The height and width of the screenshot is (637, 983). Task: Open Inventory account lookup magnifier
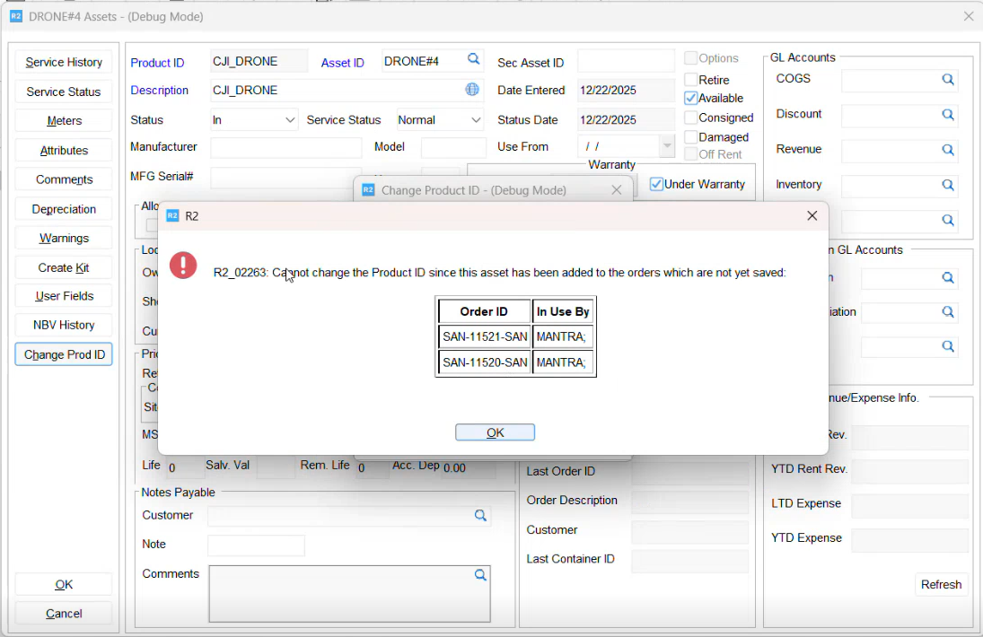point(947,185)
